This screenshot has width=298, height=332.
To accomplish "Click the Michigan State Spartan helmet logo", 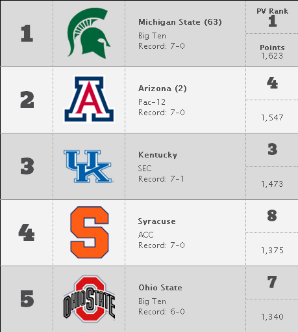I will pyautogui.click(x=89, y=33).
